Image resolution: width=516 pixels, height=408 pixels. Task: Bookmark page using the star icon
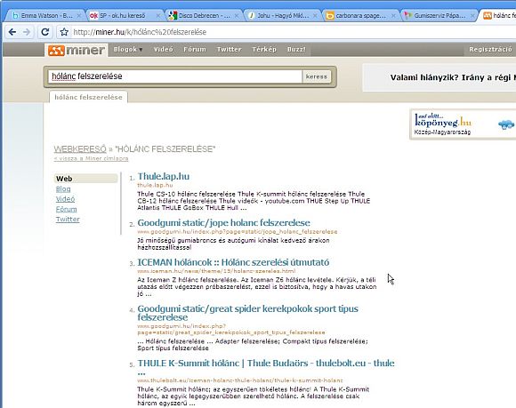point(64,32)
